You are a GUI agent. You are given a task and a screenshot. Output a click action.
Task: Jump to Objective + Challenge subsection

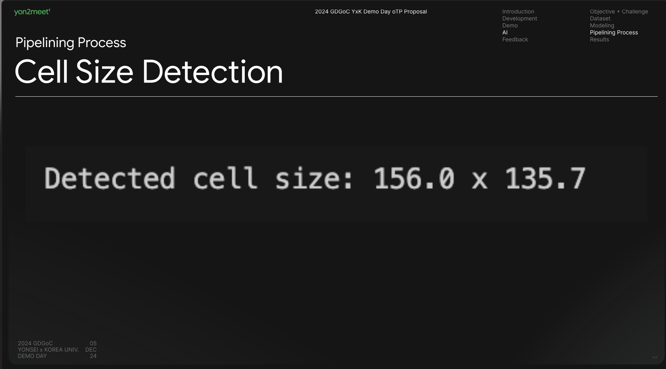pyautogui.click(x=619, y=12)
